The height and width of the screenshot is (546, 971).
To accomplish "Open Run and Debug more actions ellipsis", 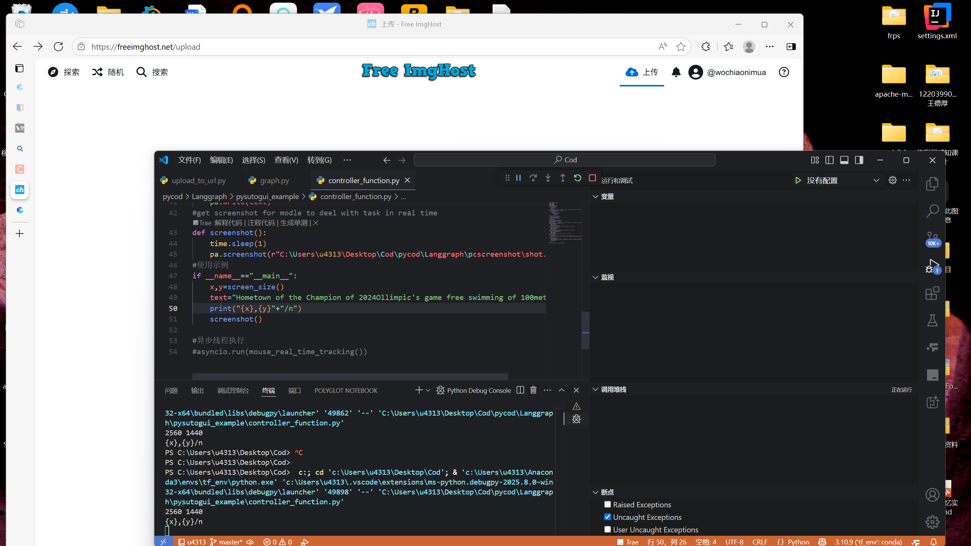I will 907,180.
